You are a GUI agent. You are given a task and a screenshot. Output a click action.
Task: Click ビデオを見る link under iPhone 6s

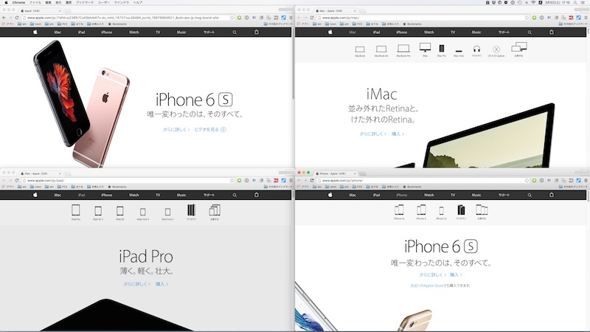210,130
